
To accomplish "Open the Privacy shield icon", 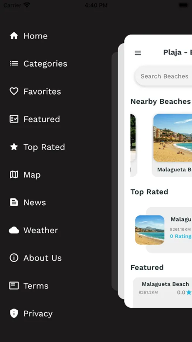I will [x=14, y=313].
